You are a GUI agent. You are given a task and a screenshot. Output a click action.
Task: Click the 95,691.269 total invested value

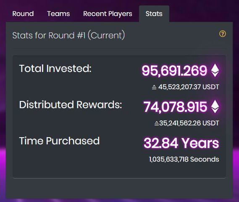pyautogui.click(x=174, y=70)
